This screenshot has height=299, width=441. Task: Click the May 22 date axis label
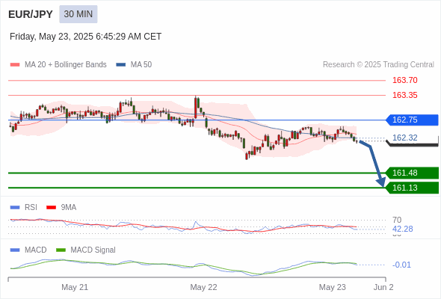coord(203,287)
